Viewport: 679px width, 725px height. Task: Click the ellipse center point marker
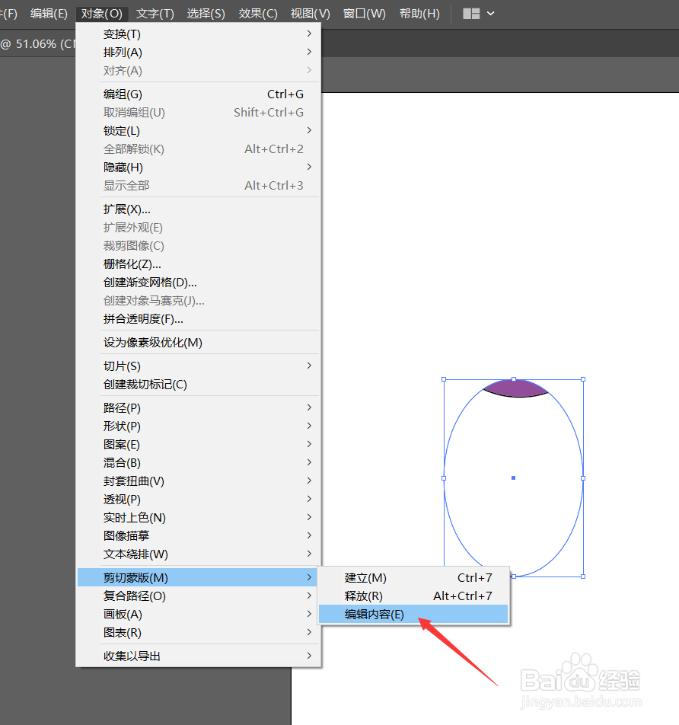(x=514, y=477)
